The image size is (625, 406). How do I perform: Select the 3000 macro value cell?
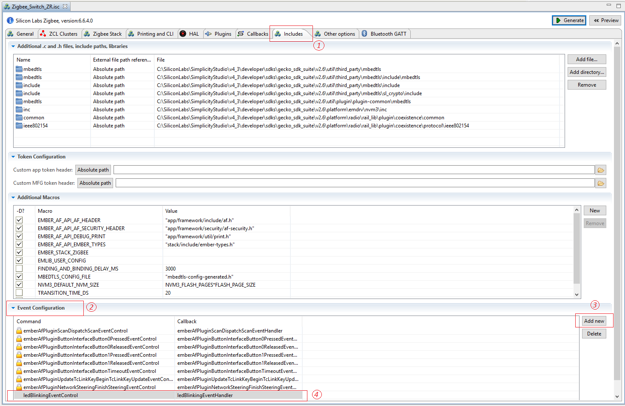(226, 269)
